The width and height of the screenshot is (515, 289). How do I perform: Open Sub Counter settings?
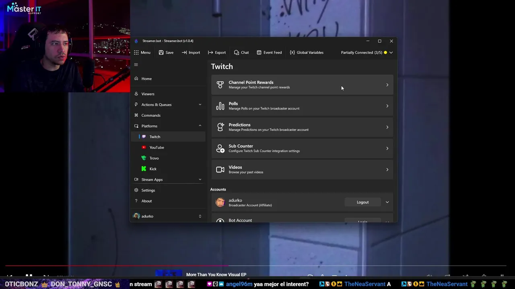tap(302, 149)
